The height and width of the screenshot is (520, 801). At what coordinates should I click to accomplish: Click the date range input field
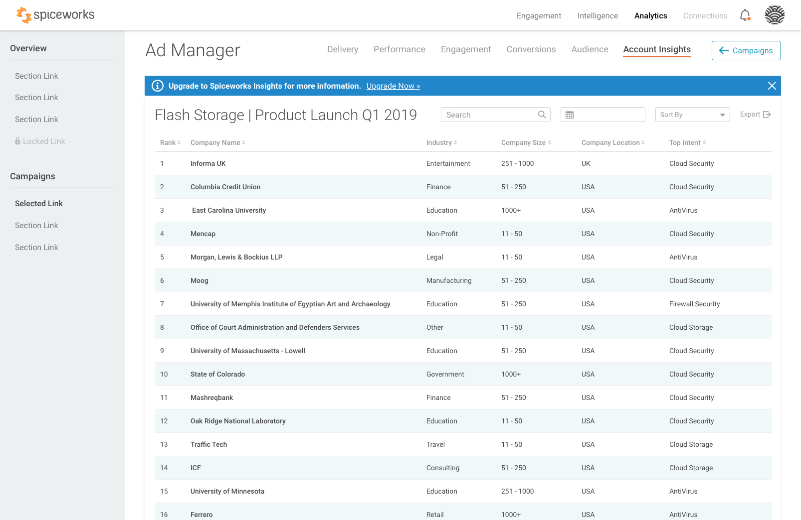[x=603, y=115]
